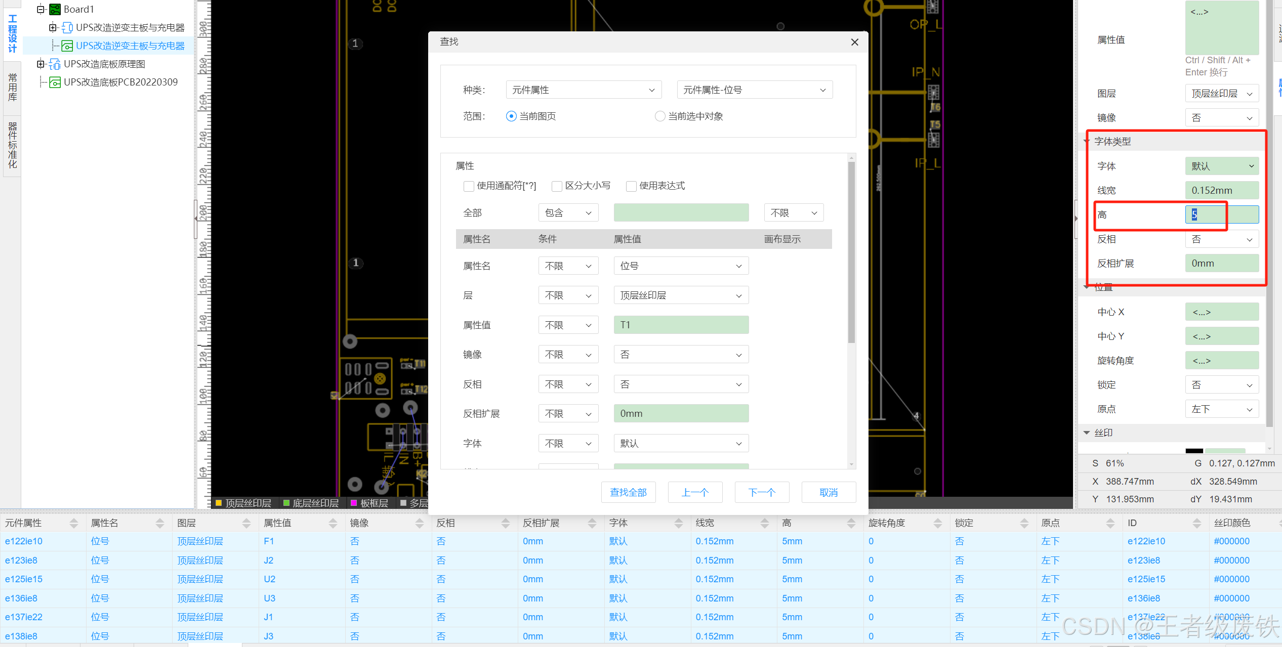Open the 器件标准化 side tab
The height and width of the screenshot is (647, 1282).
[x=12, y=145]
